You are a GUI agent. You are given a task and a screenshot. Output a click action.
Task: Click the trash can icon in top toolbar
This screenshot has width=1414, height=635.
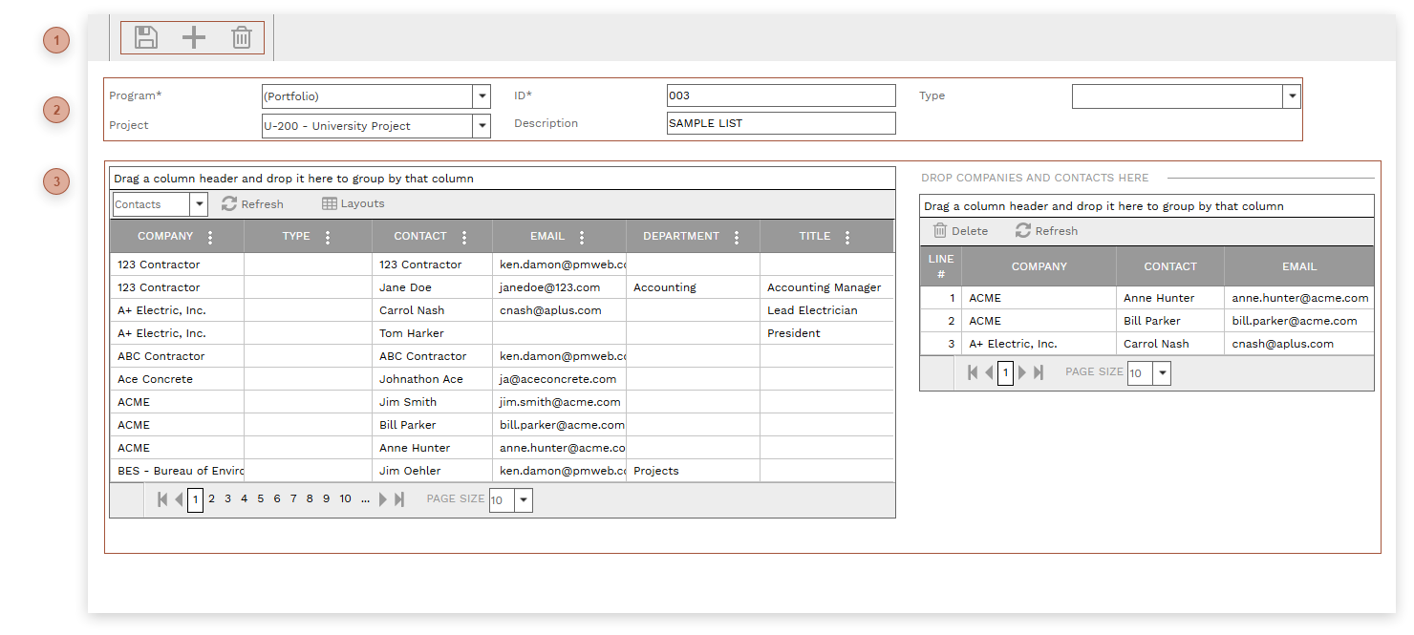(242, 37)
